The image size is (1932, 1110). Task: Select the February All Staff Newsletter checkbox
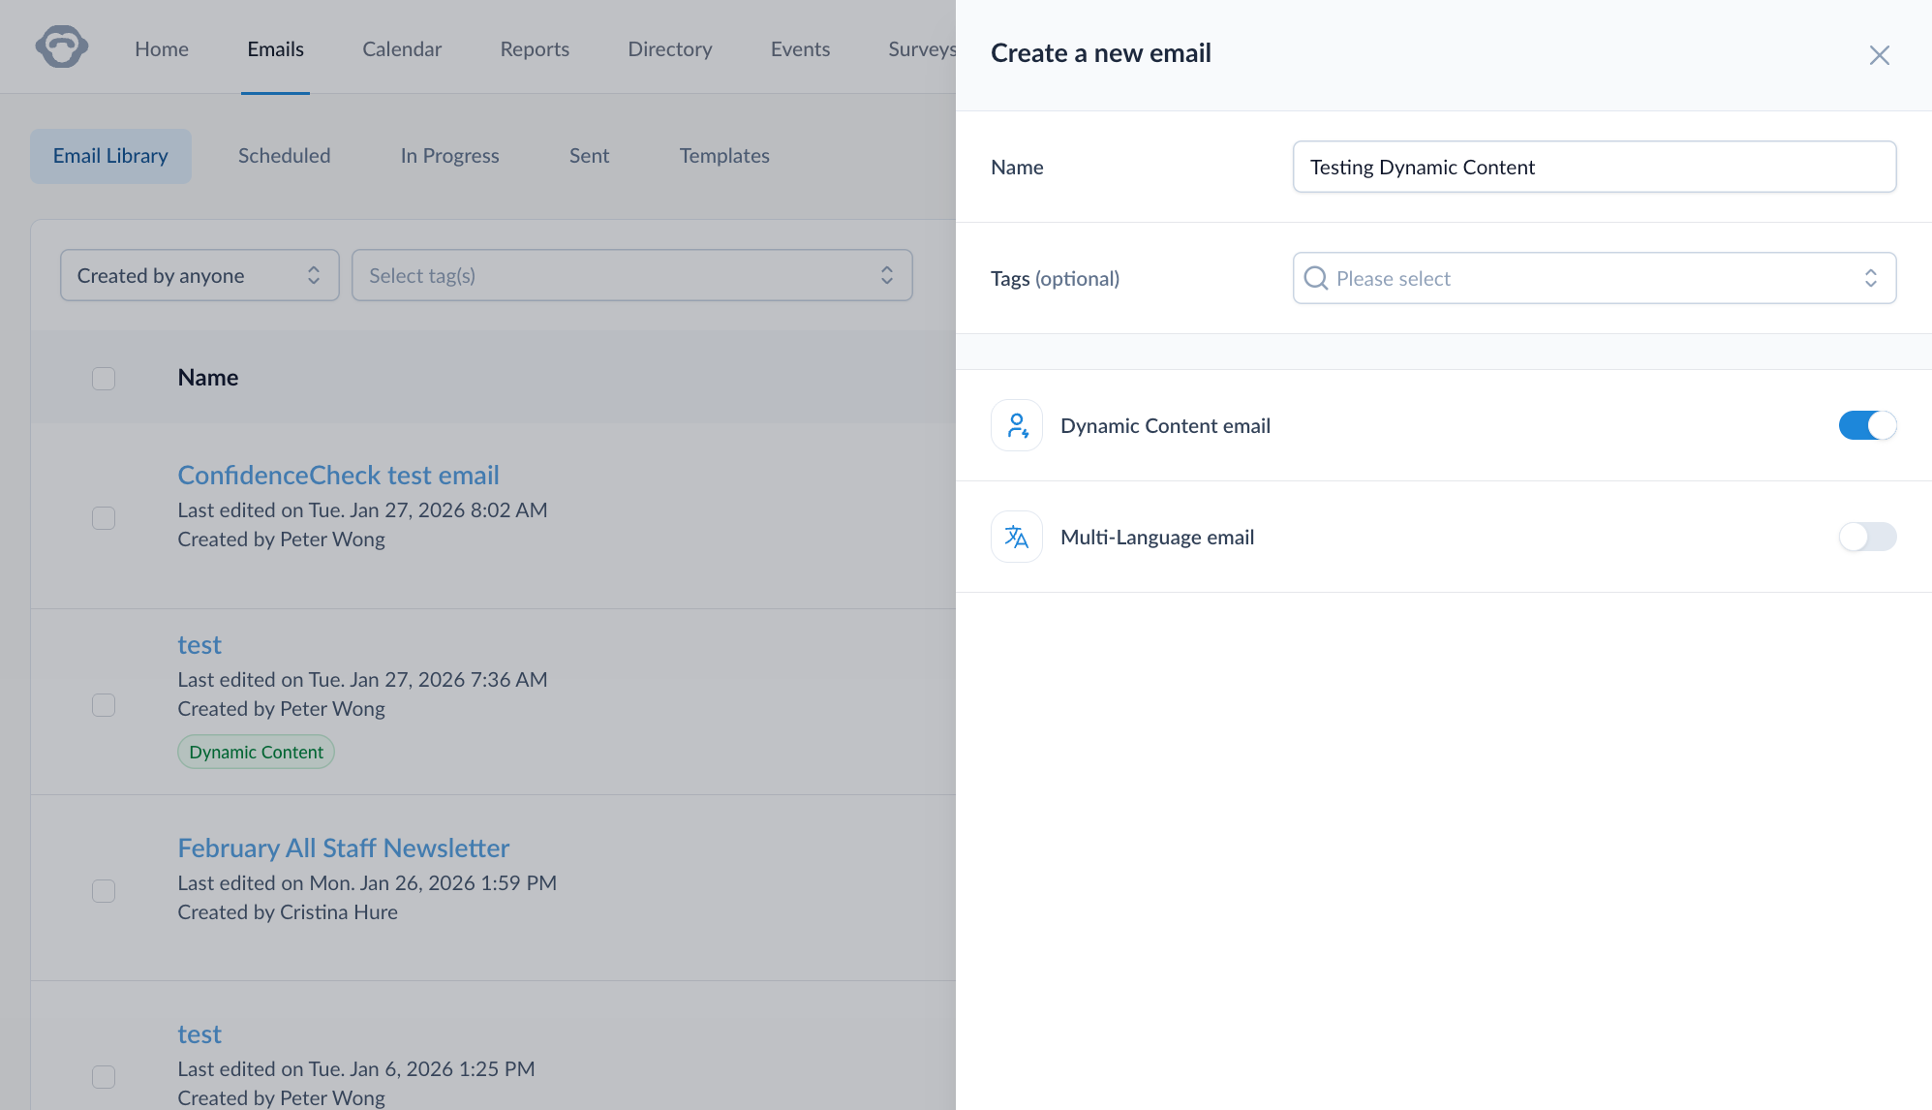(104, 891)
